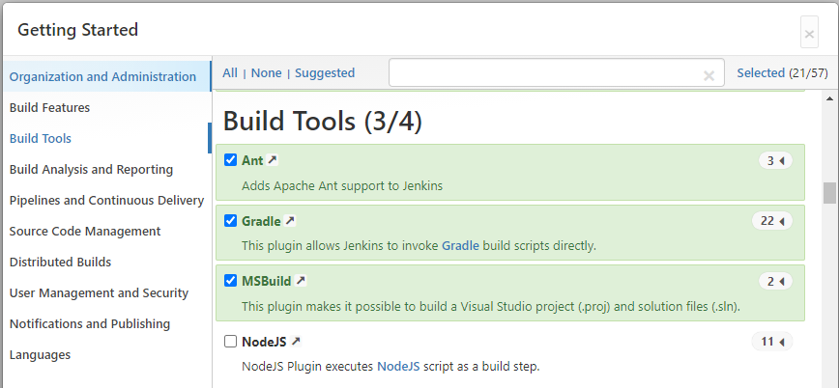Expand Gradle's 22 dependencies badge
This screenshot has width=839, height=388.
[x=771, y=221]
